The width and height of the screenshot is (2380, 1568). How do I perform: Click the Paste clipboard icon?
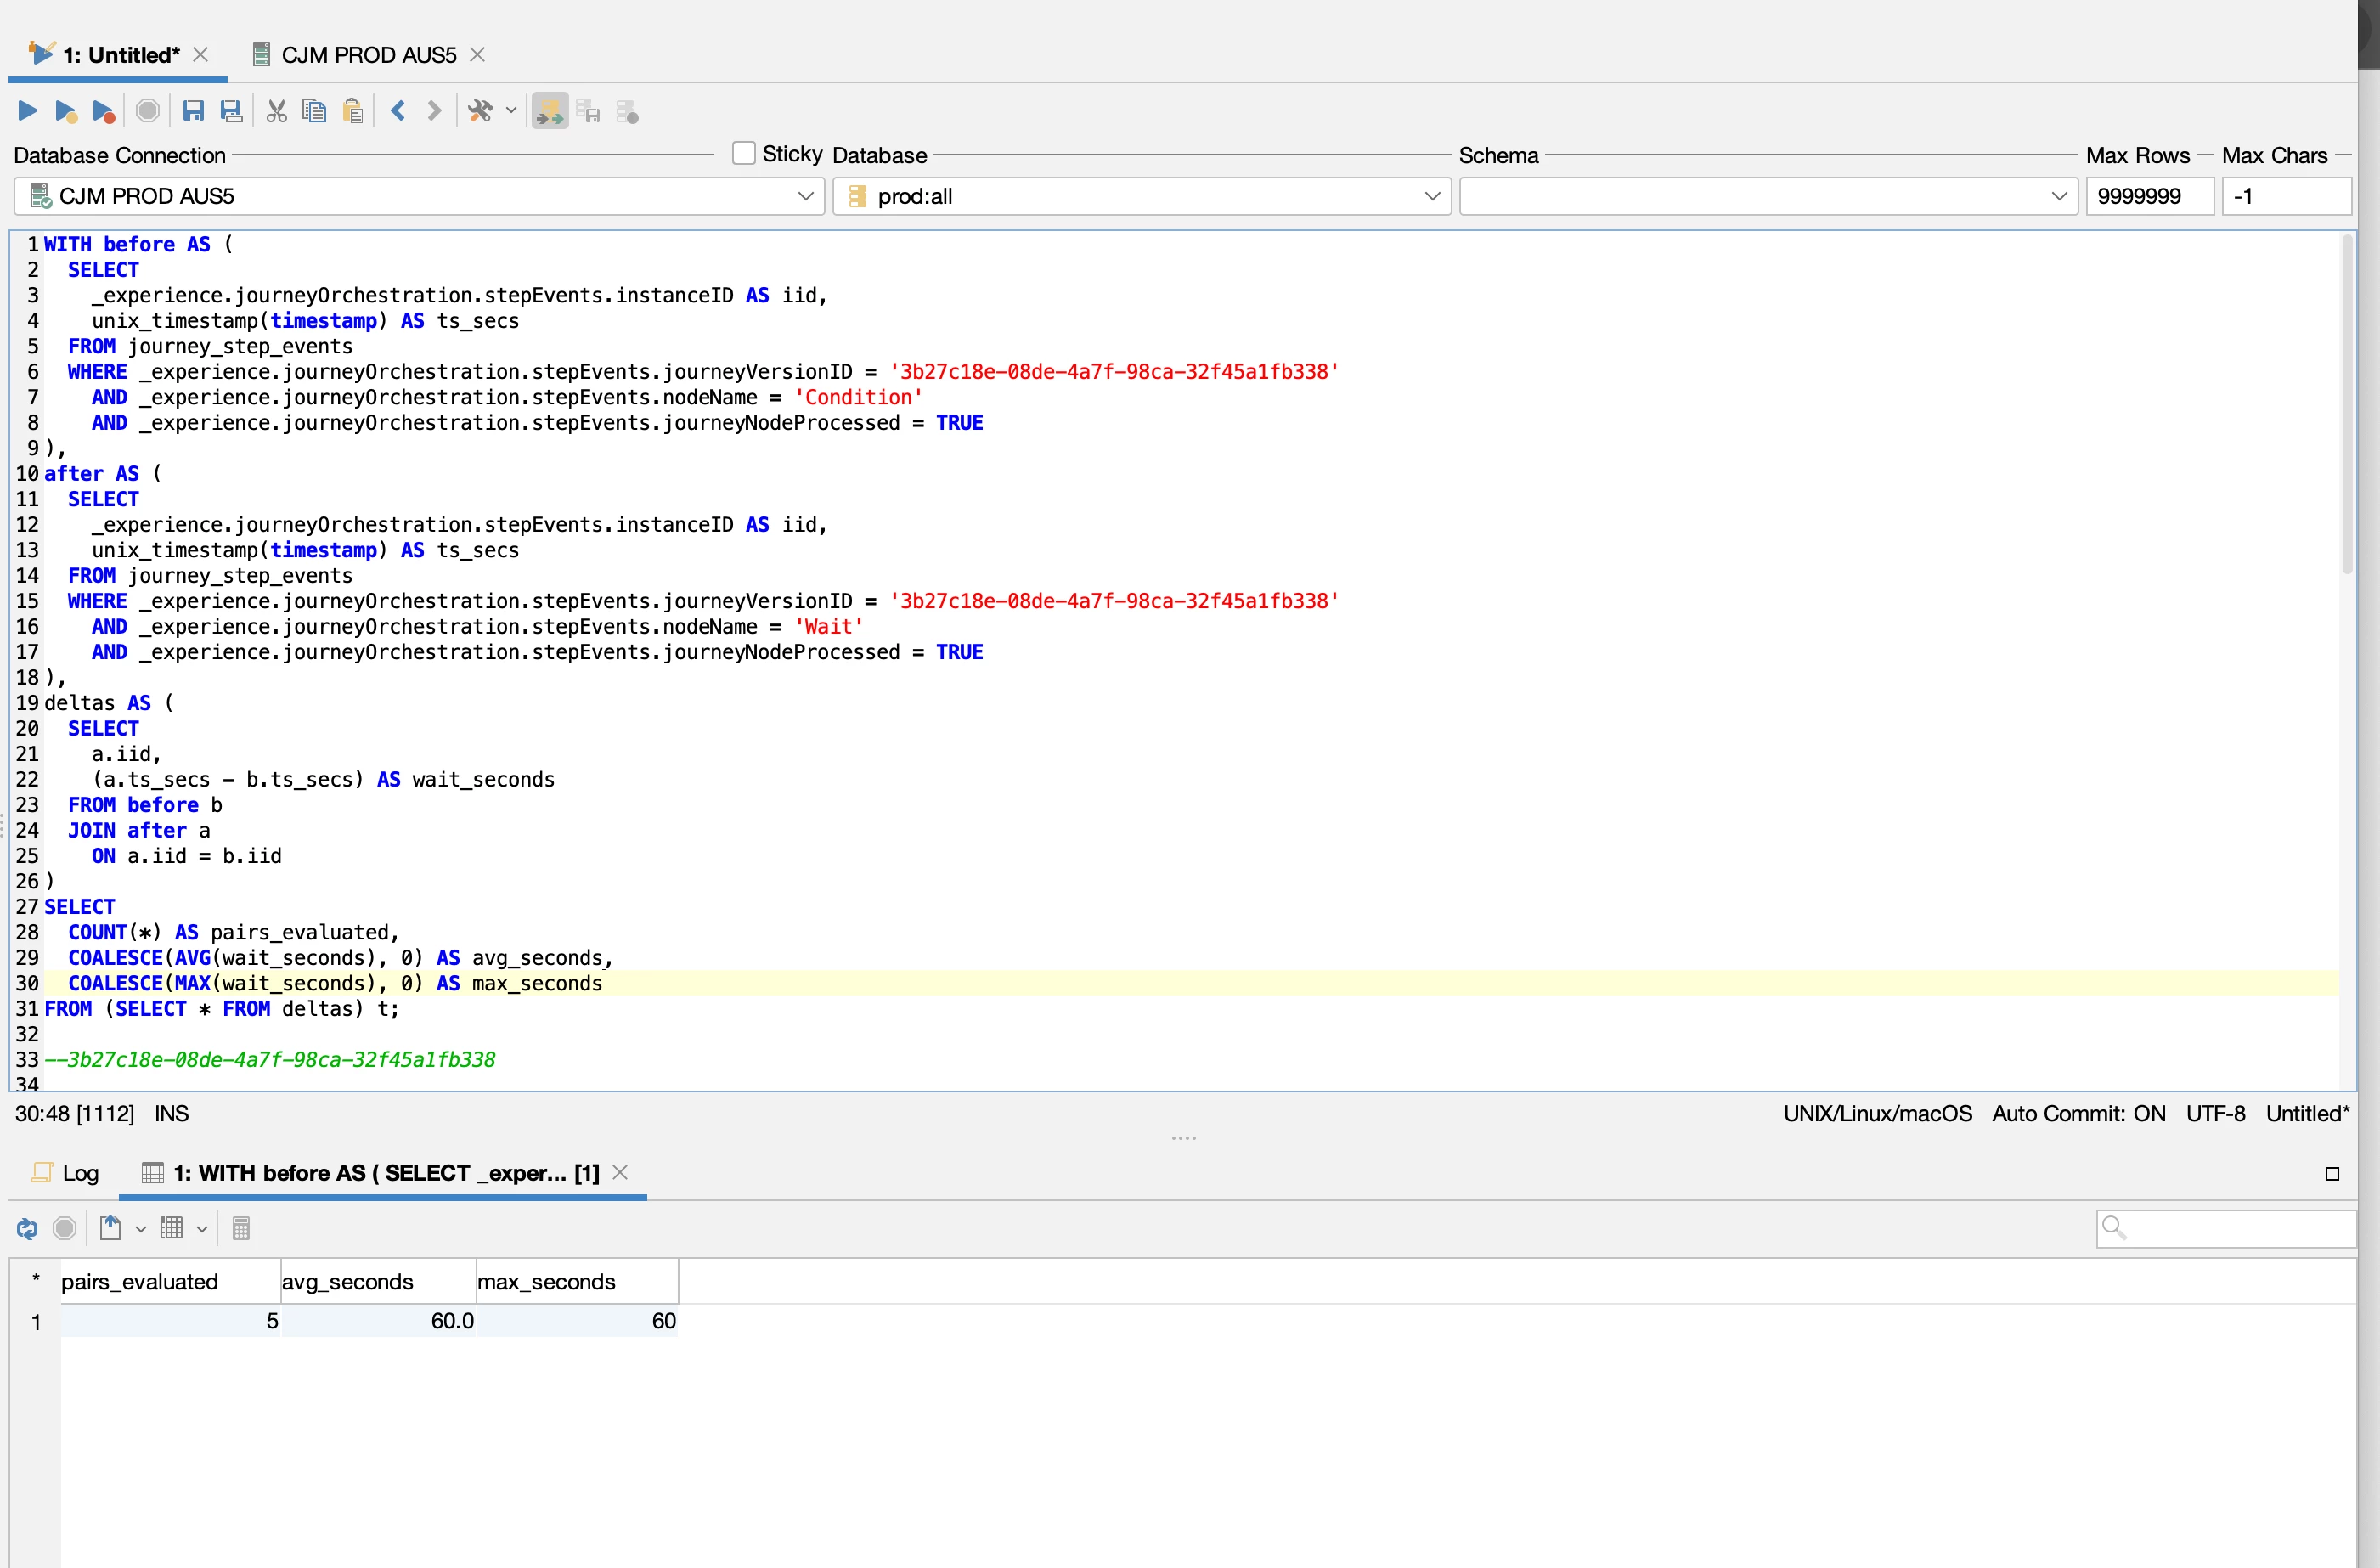coord(352,110)
